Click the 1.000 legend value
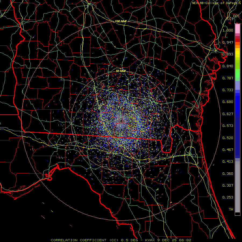The width and height of the screenshot is (242, 242). (228, 30)
